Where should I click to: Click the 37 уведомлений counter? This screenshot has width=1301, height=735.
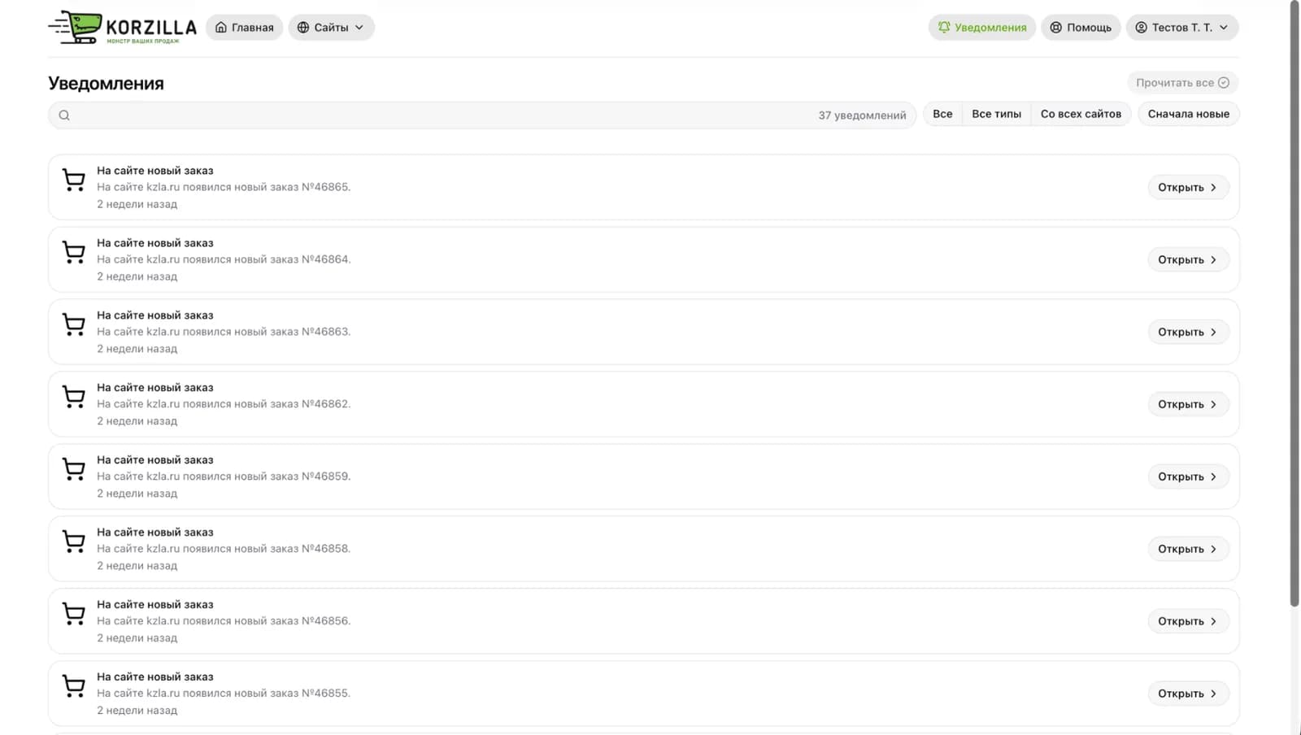862,115
